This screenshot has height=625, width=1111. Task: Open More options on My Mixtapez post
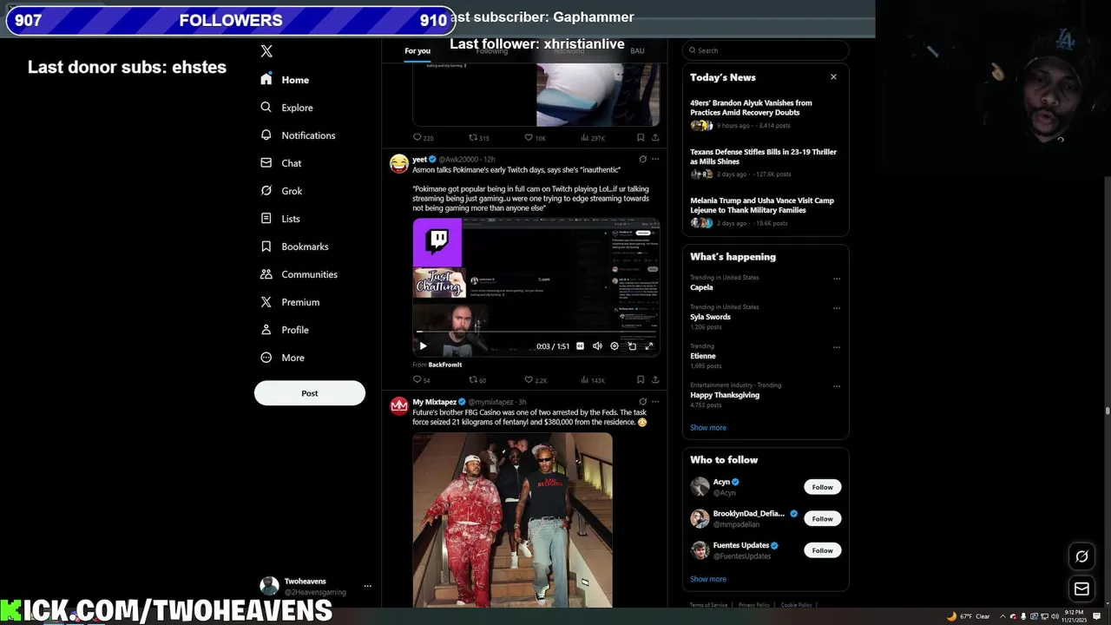coord(655,402)
